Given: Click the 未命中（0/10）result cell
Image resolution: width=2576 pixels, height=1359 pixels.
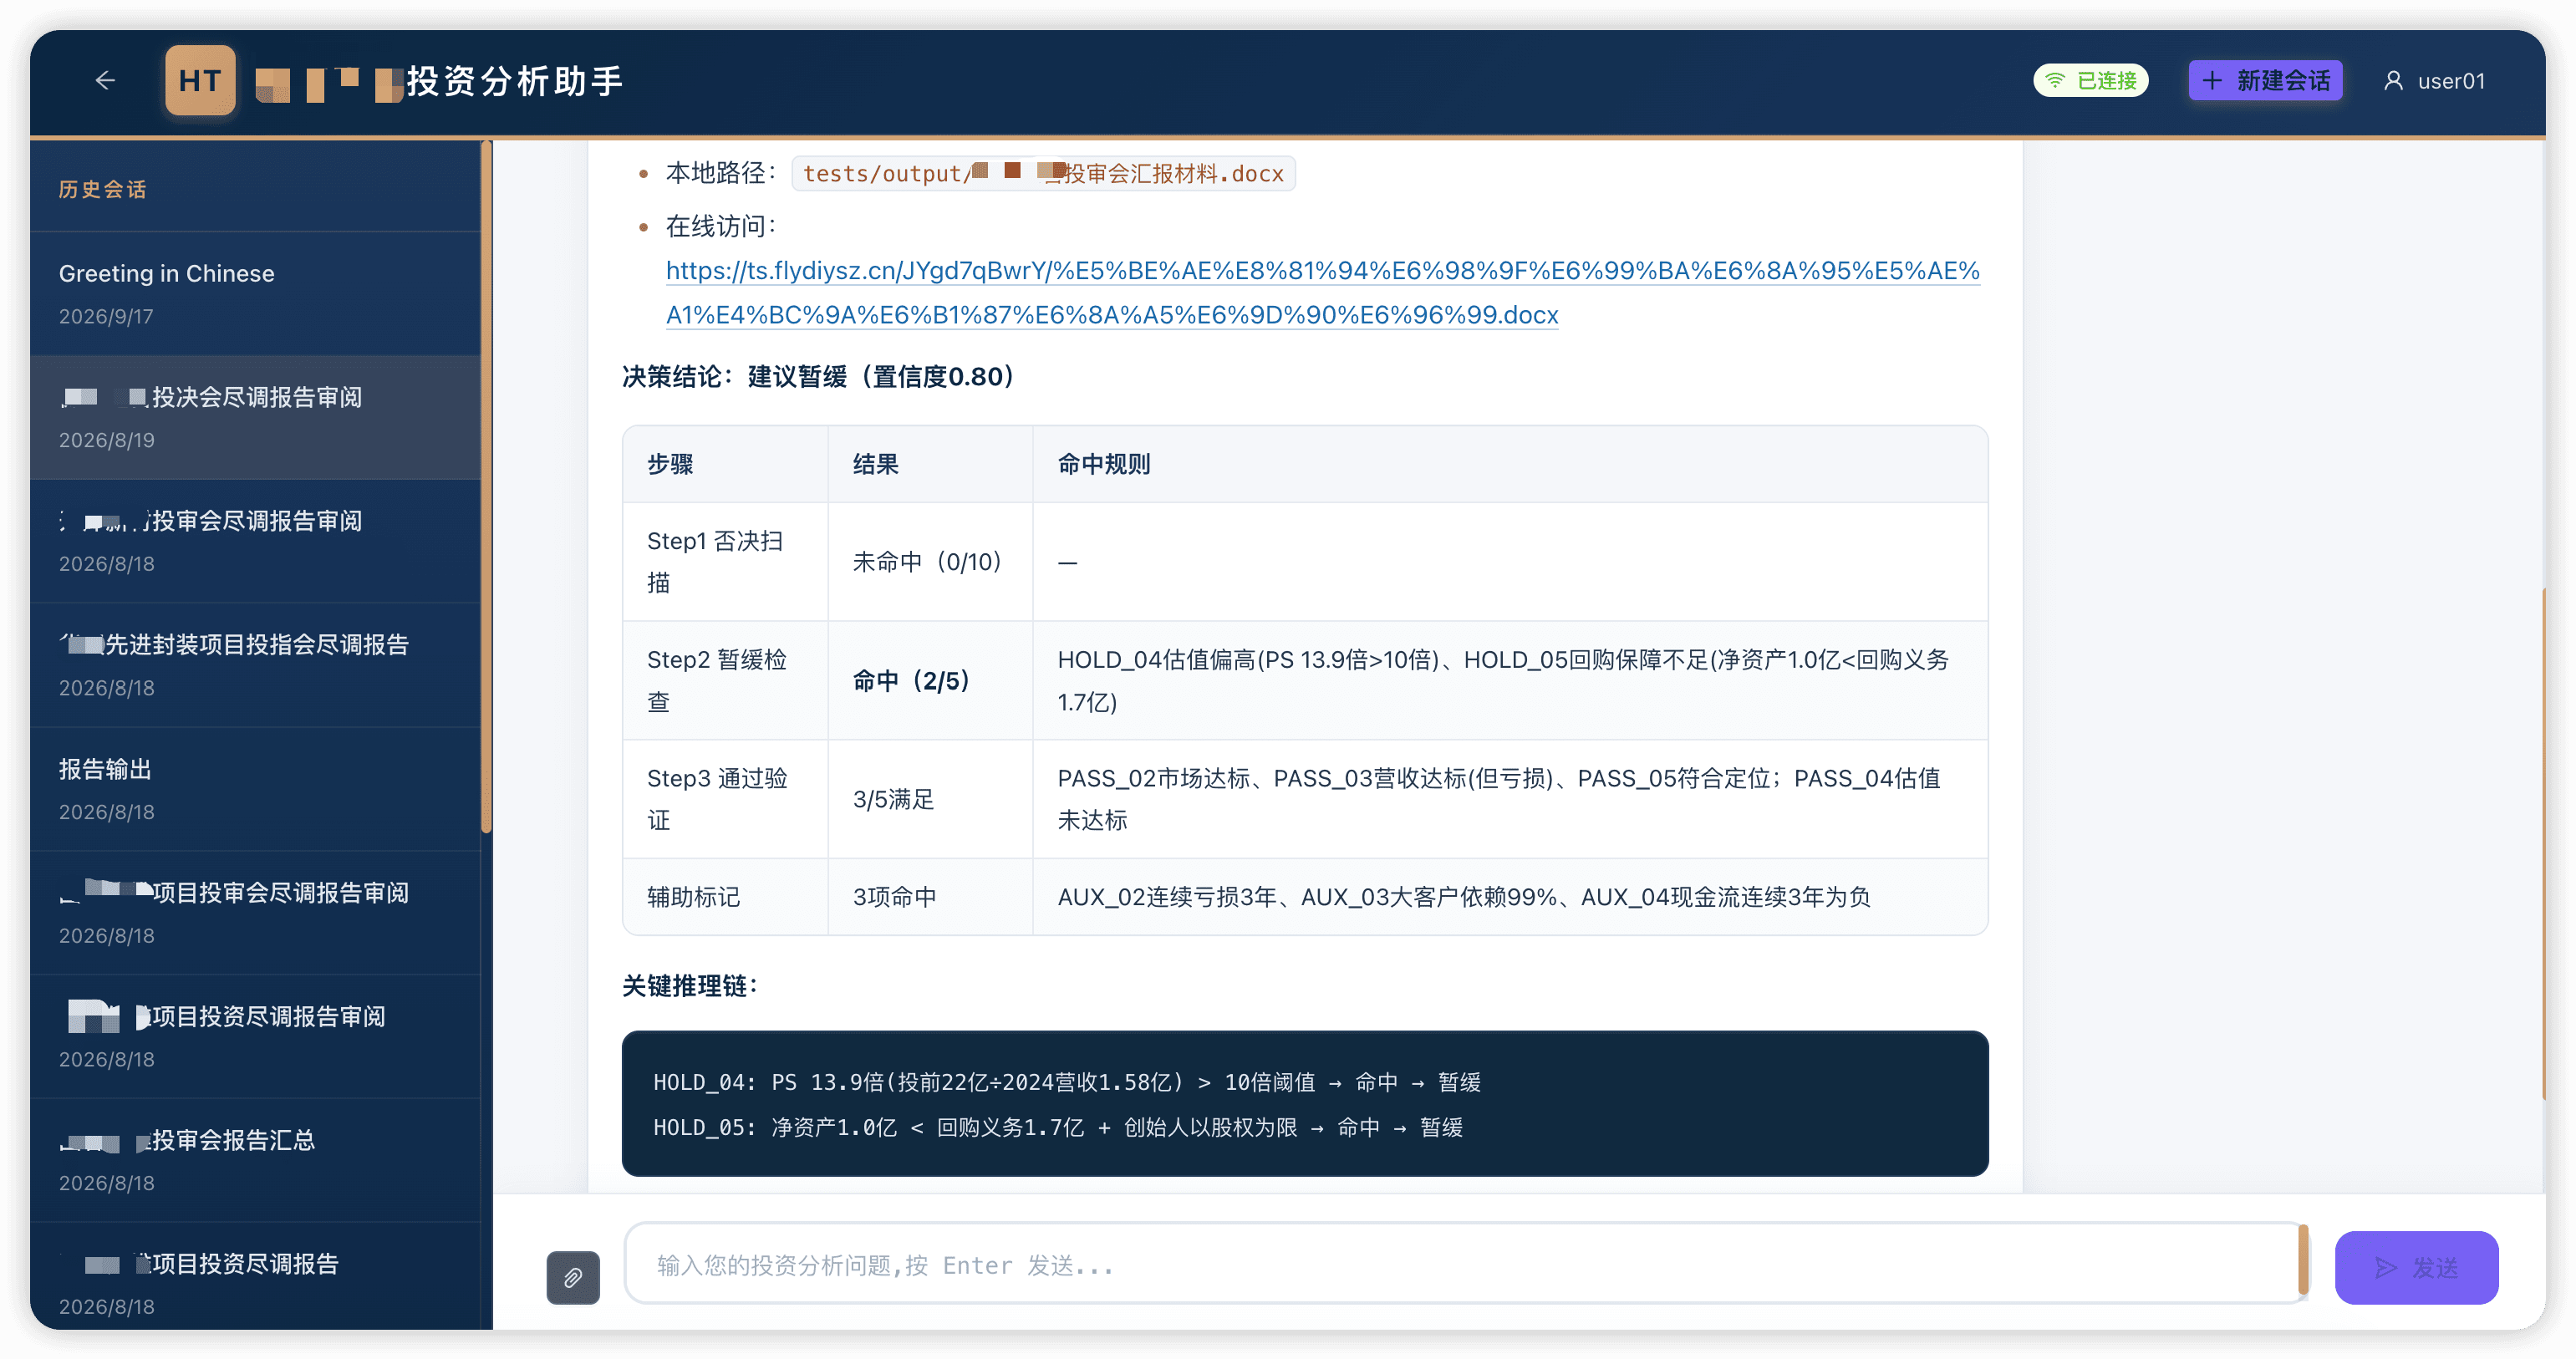Looking at the screenshot, I should (930, 561).
